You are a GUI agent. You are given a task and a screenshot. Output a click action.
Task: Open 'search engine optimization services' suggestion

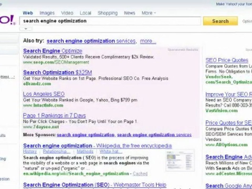[91, 41]
